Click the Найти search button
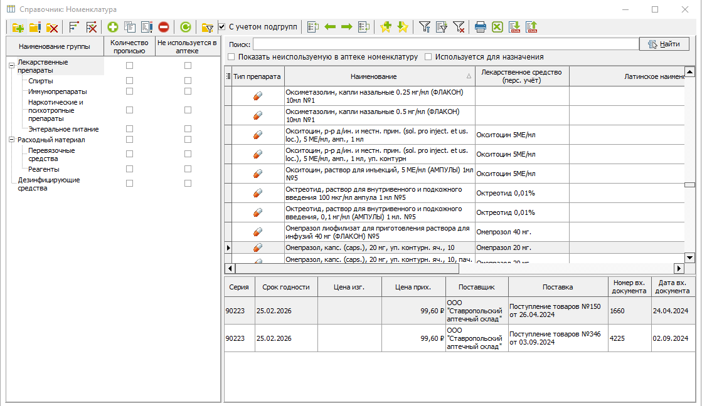This screenshot has width=702, height=406. tap(664, 44)
